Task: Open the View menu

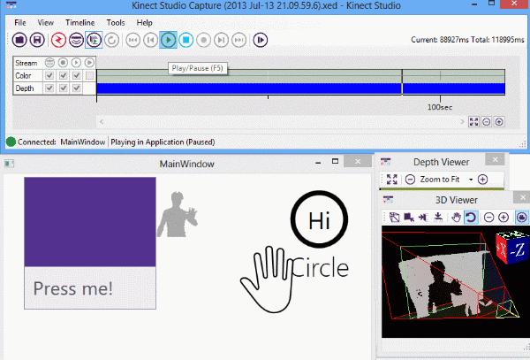Action: pos(46,23)
